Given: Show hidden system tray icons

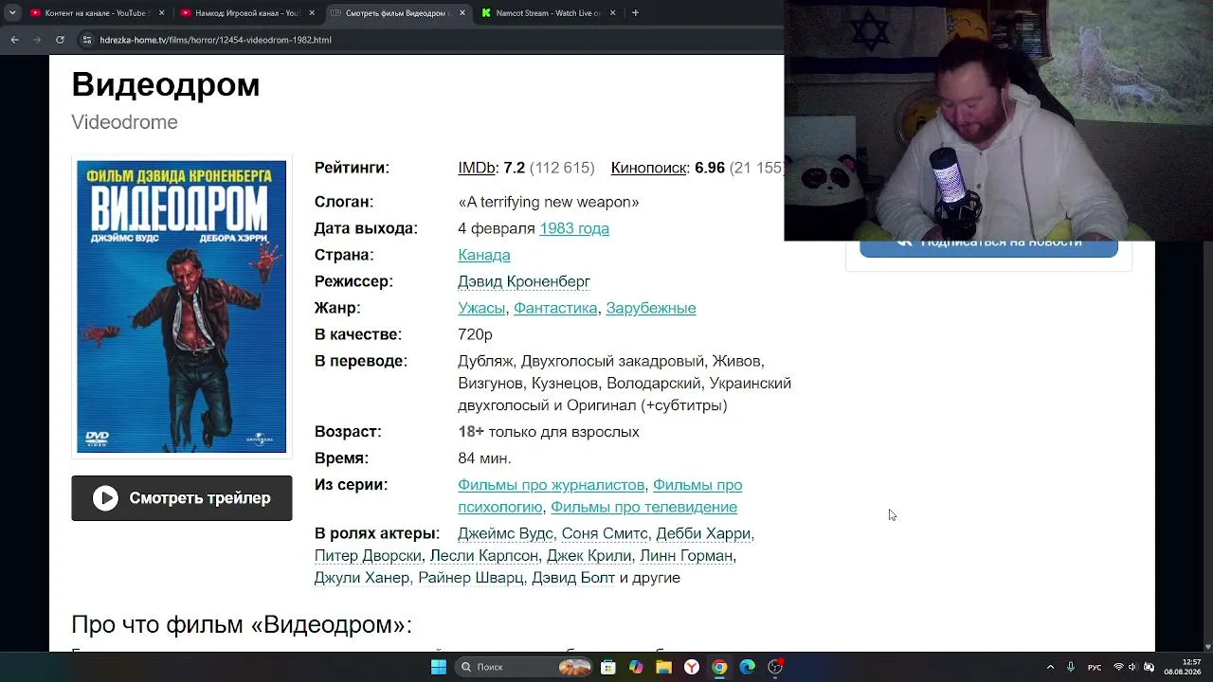Looking at the screenshot, I should 1050,667.
